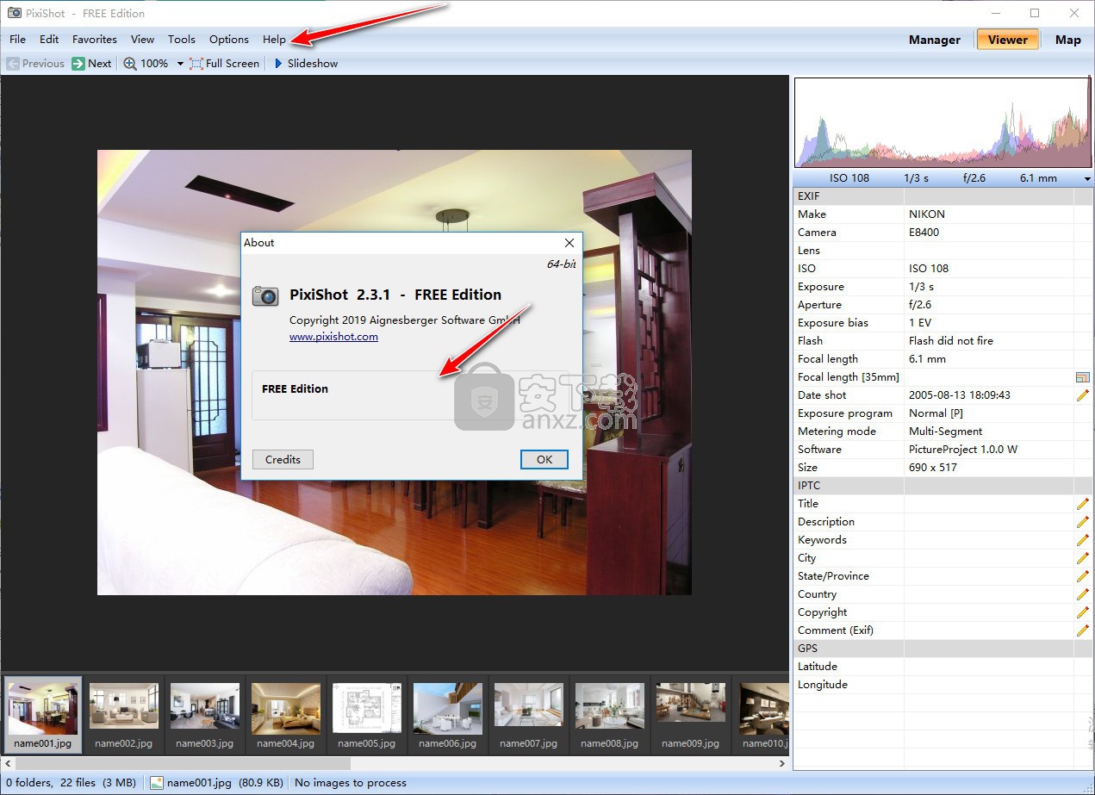The height and width of the screenshot is (795, 1095).
Task: Select thumbnail name009.jpg
Action: (691, 714)
